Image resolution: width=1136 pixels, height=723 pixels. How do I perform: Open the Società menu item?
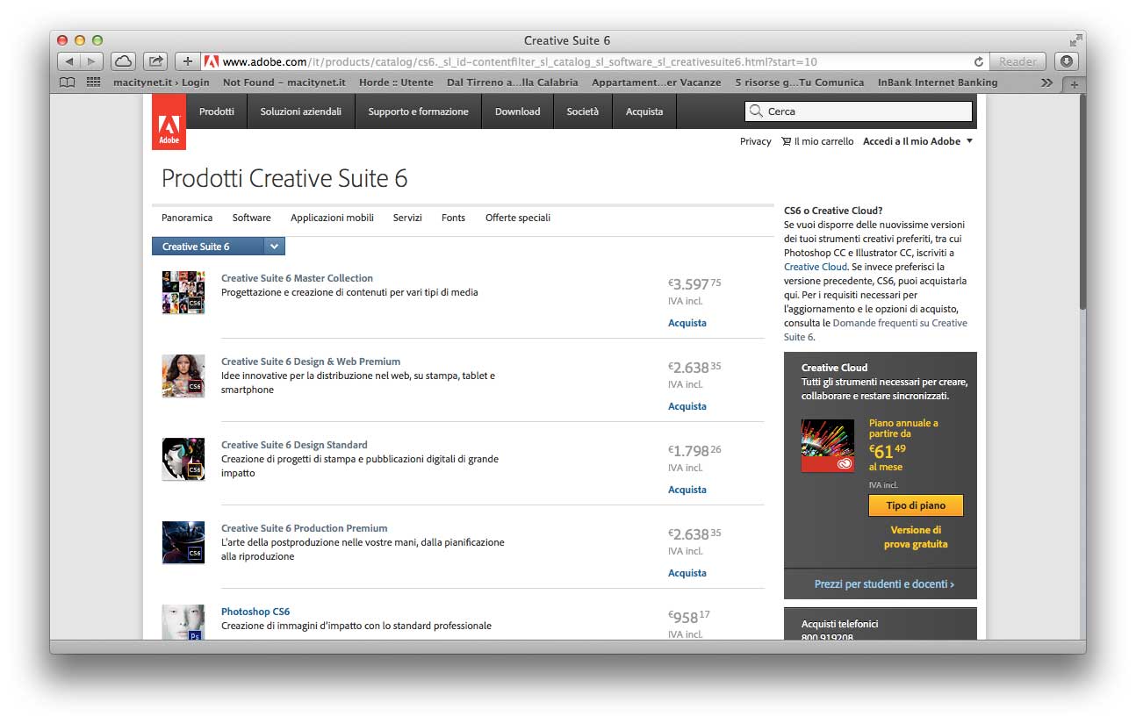(583, 111)
